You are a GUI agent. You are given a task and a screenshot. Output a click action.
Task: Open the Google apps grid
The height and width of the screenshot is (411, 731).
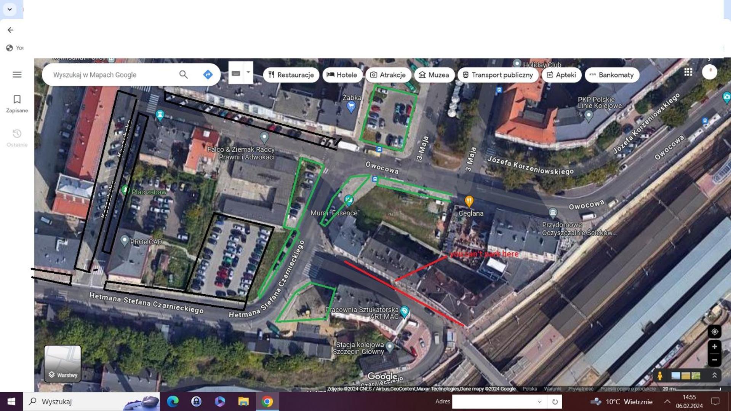[x=688, y=72]
